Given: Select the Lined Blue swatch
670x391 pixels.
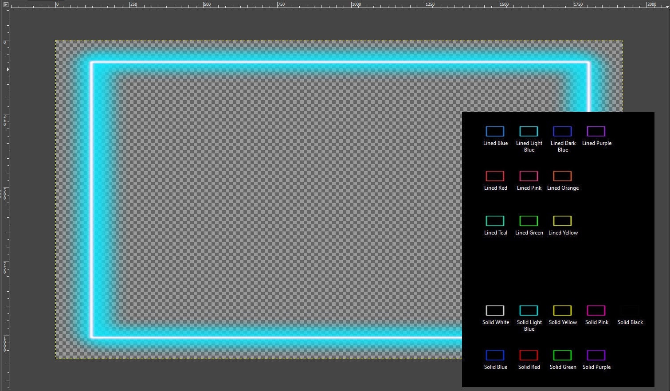Looking at the screenshot, I should tap(495, 131).
